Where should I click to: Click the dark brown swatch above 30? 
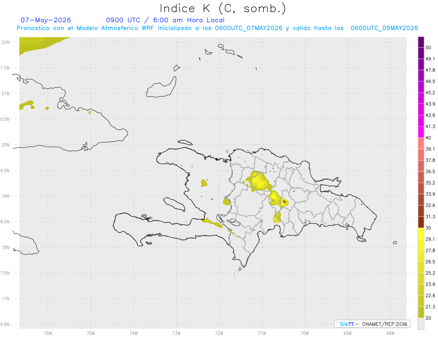(421, 222)
